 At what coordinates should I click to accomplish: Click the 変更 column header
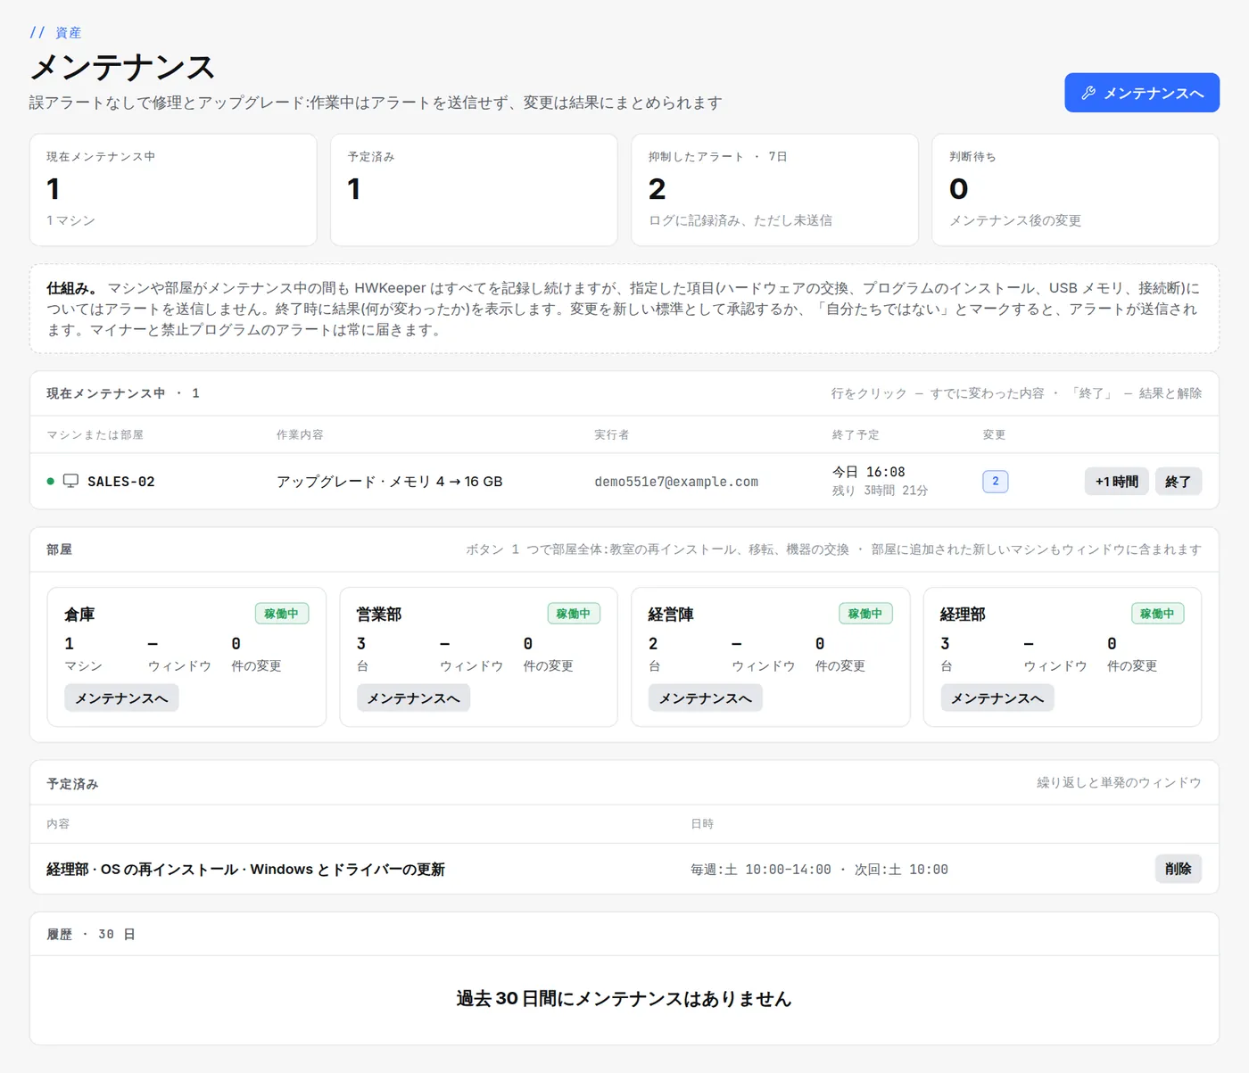click(994, 434)
